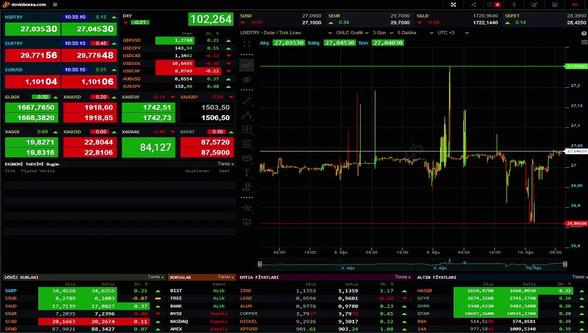Select the chart line-type tool icon
The height and width of the screenshot is (333, 588).
(247, 65)
